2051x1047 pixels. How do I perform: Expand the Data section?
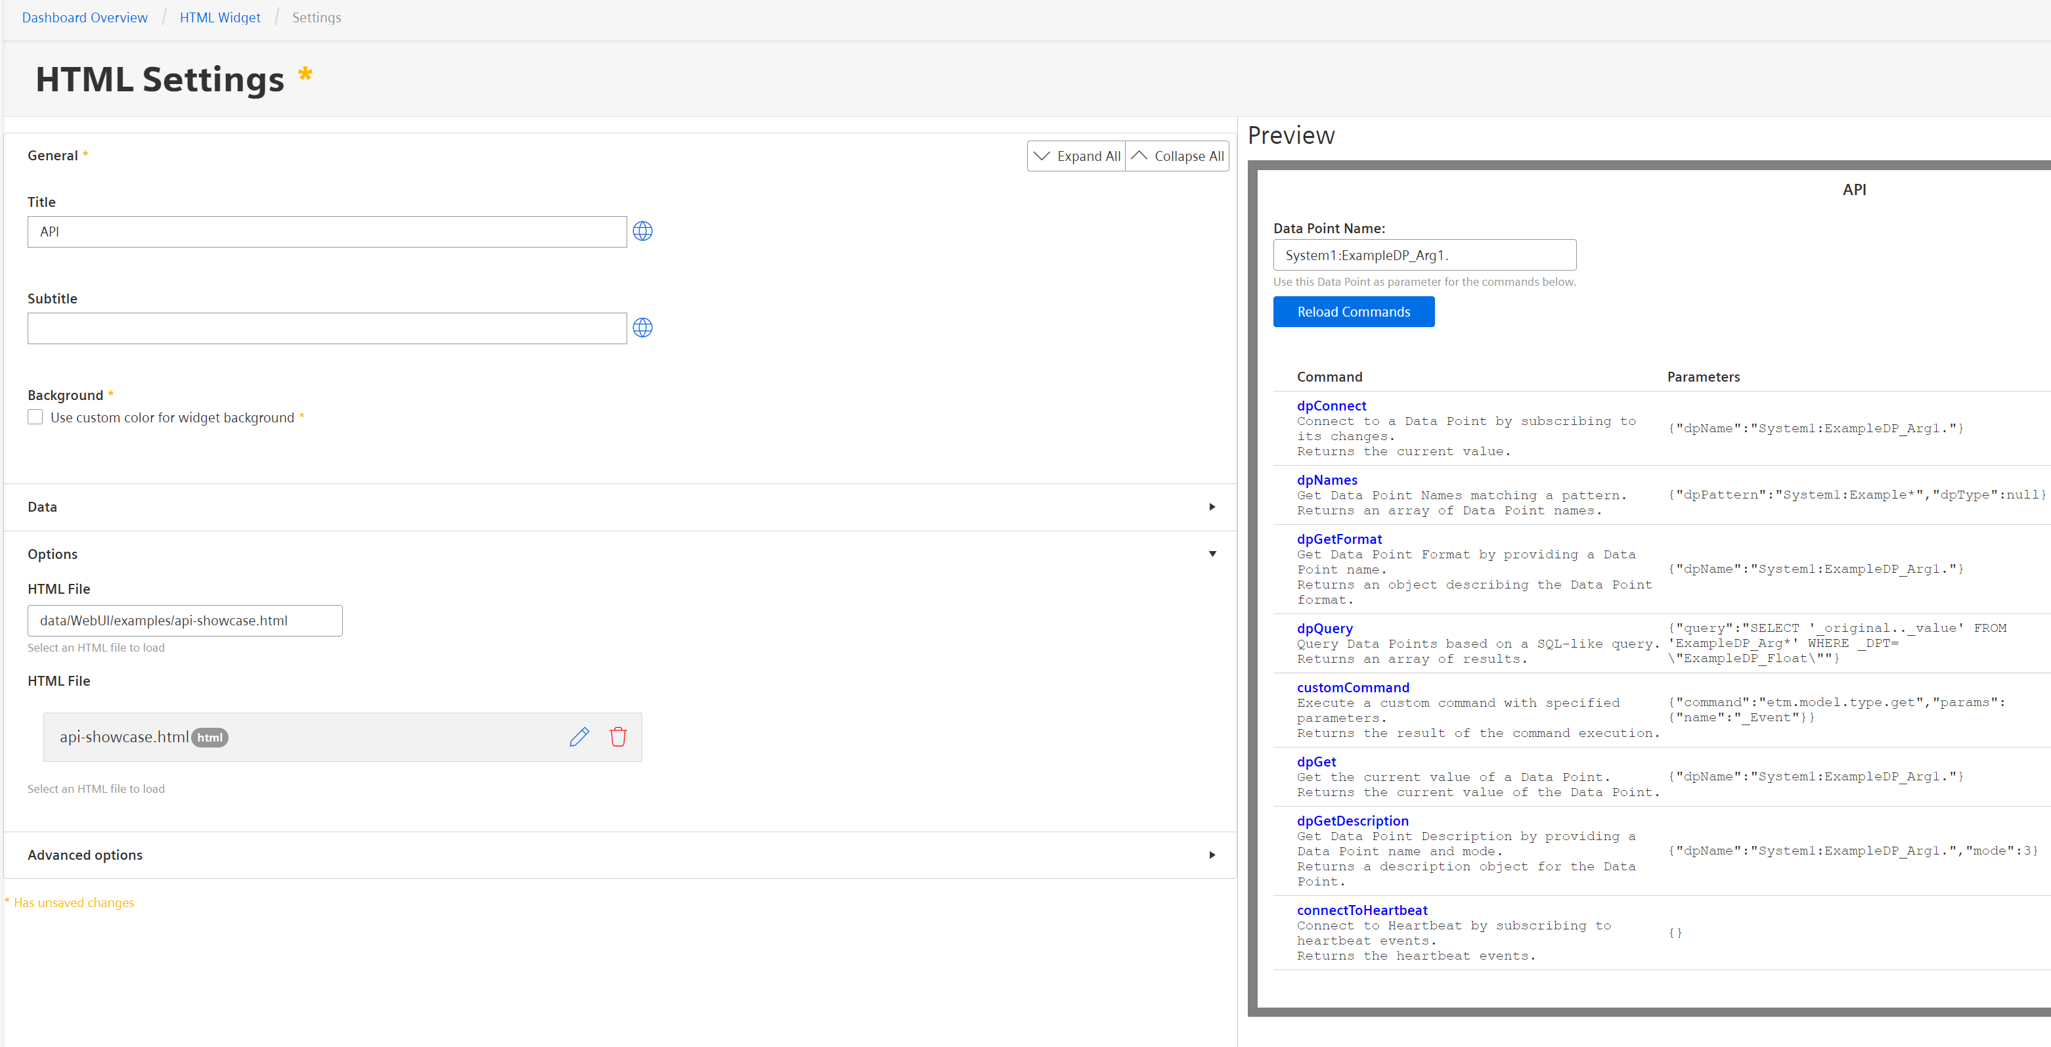pyautogui.click(x=1212, y=507)
